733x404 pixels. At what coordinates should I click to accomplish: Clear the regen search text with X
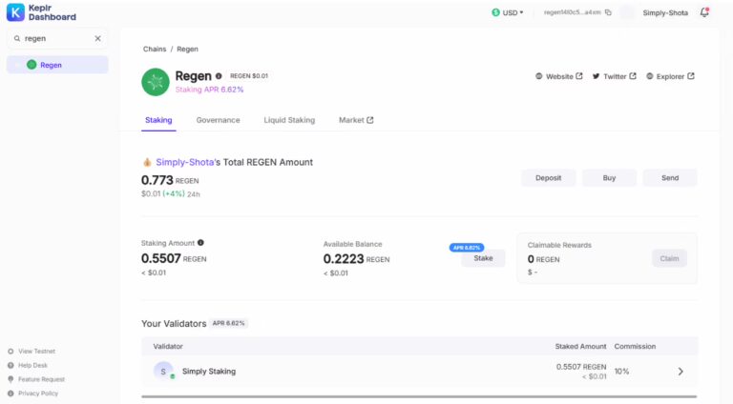click(x=97, y=38)
